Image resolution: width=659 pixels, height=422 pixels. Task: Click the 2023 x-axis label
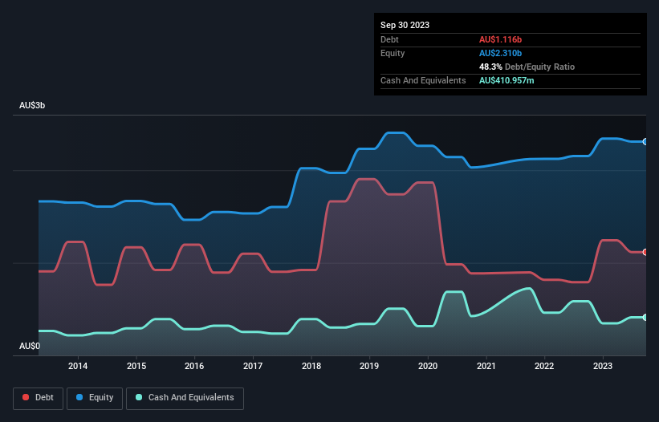coord(602,366)
